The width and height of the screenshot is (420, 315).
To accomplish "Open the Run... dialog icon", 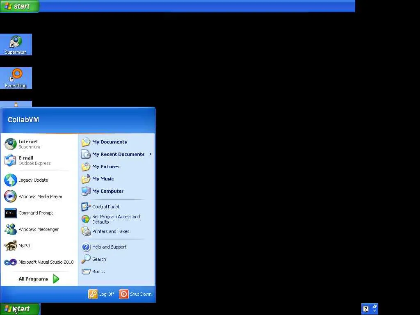I will [86, 272].
